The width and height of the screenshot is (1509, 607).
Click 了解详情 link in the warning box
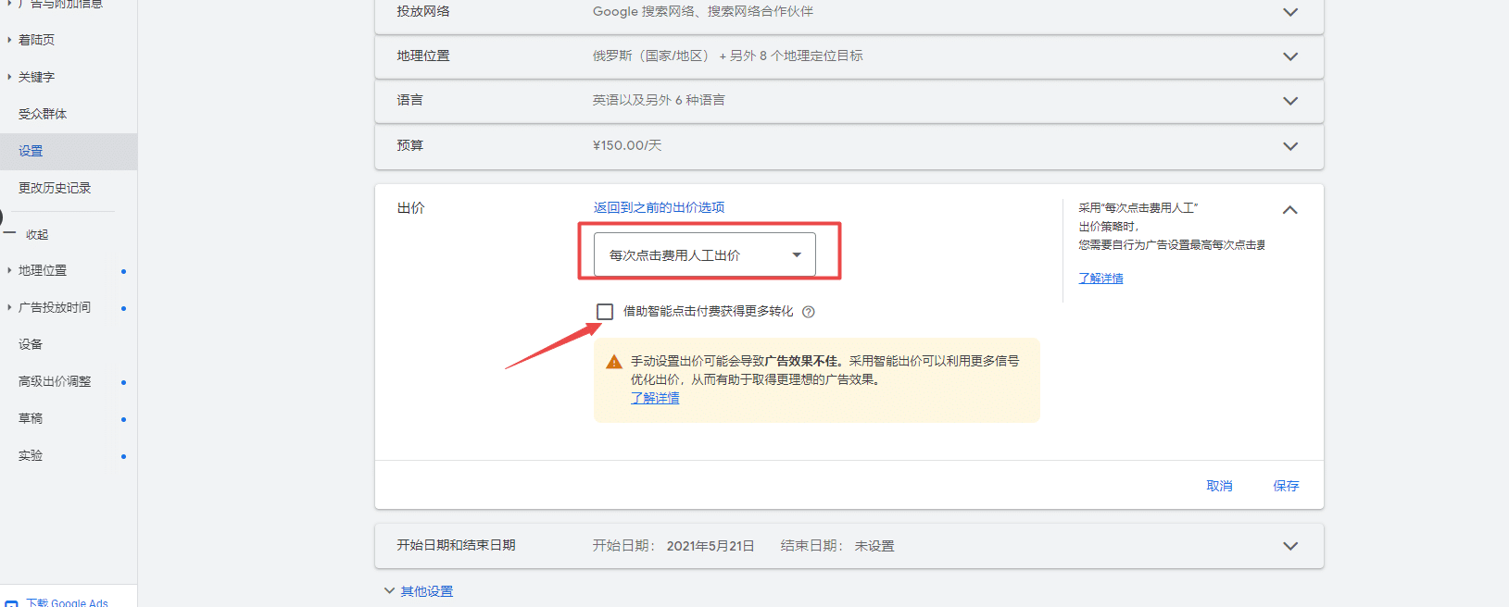click(x=655, y=398)
